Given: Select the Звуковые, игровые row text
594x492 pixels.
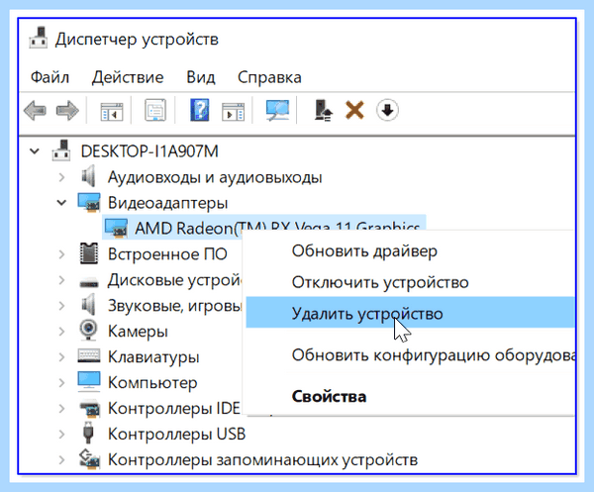Looking at the screenshot, I should 174,306.
